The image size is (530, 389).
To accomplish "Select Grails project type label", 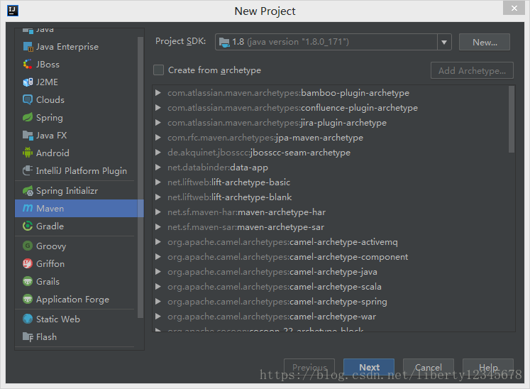I will tap(48, 281).
